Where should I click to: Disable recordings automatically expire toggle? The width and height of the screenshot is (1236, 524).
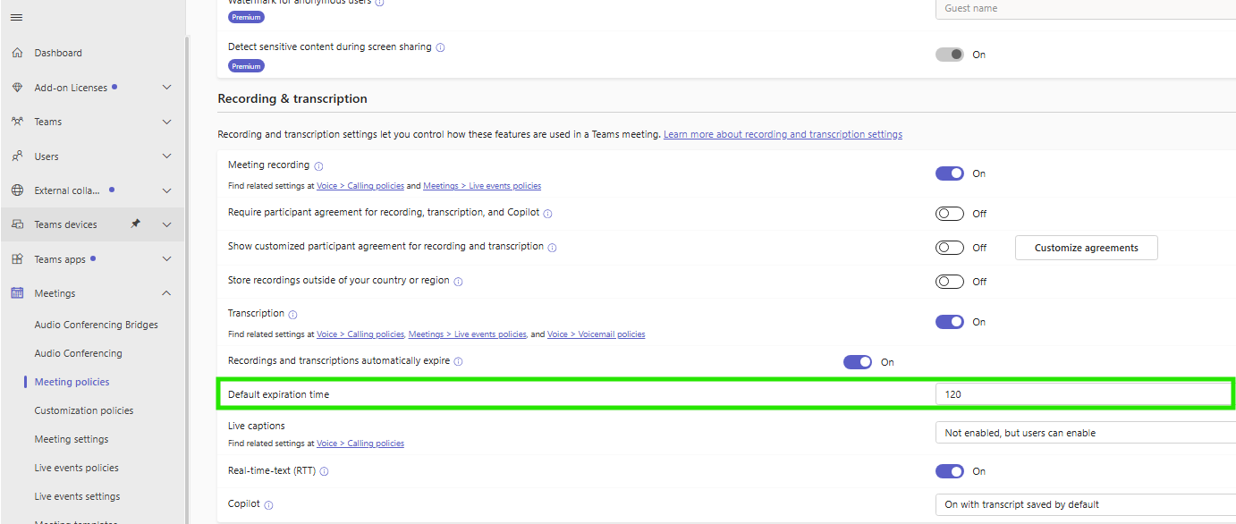point(858,362)
